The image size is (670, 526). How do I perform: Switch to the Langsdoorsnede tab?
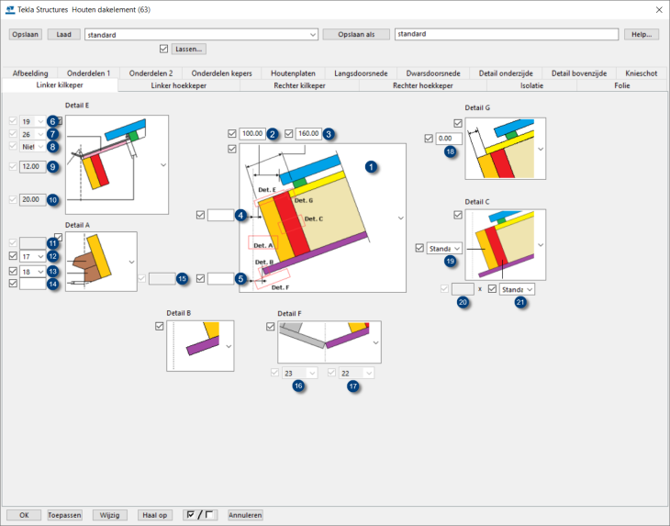(361, 73)
